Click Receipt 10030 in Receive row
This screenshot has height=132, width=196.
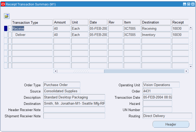(180, 29)
